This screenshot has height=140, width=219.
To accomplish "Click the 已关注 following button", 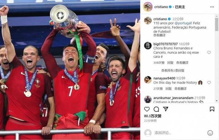I will pos(180,7).
